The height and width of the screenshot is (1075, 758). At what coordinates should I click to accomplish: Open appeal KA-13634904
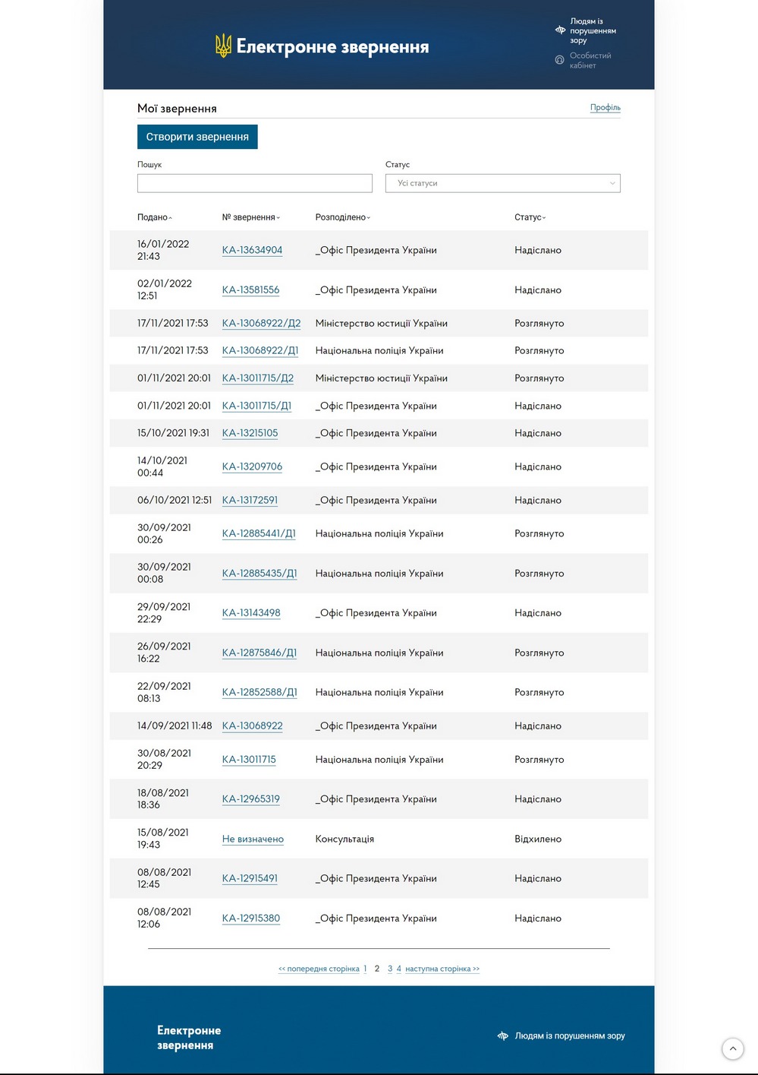tap(252, 250)
